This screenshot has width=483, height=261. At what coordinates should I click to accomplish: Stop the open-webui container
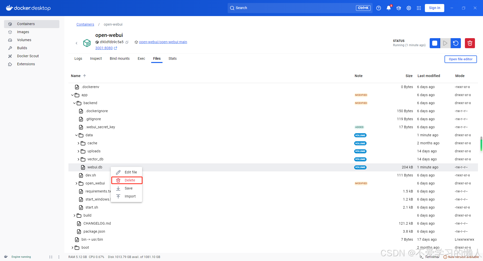[x=435, y=43]
